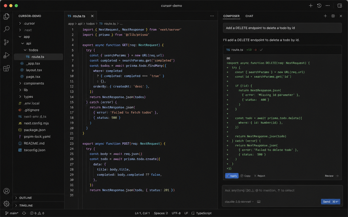Open the Run and Debug view
The width and height of the screenshot is (348, 217).
(x=7, y=55)
